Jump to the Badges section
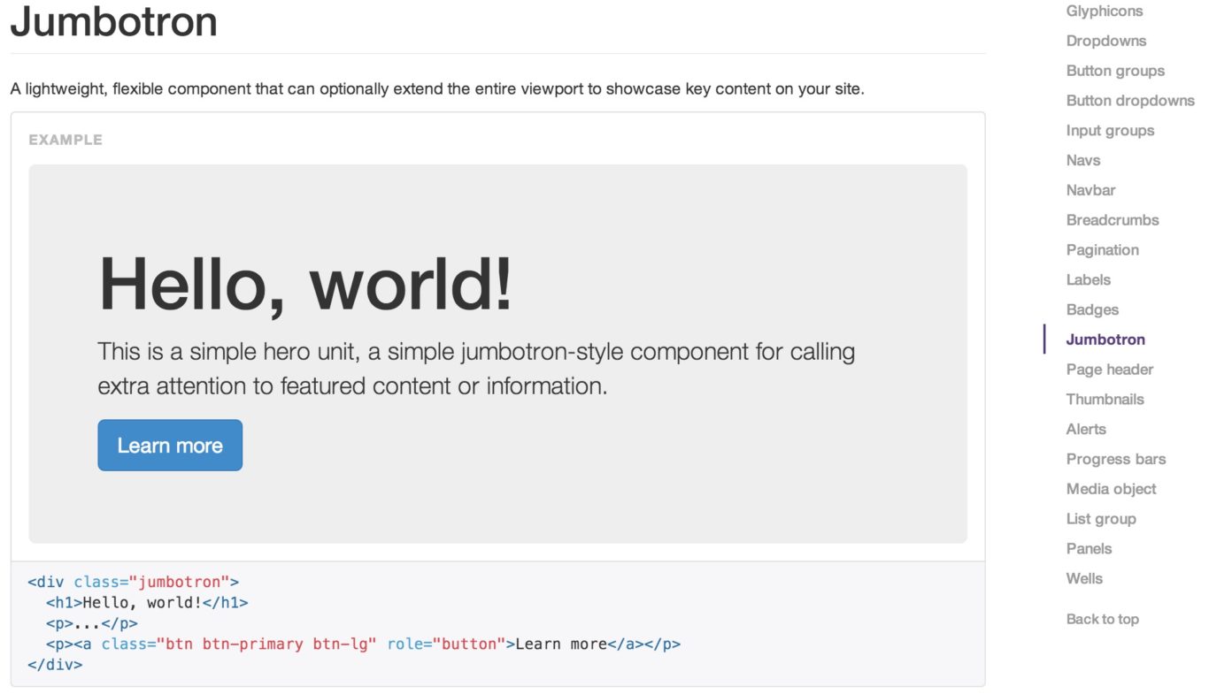This screenshot has height=694, width=1209. [1092, 310]
